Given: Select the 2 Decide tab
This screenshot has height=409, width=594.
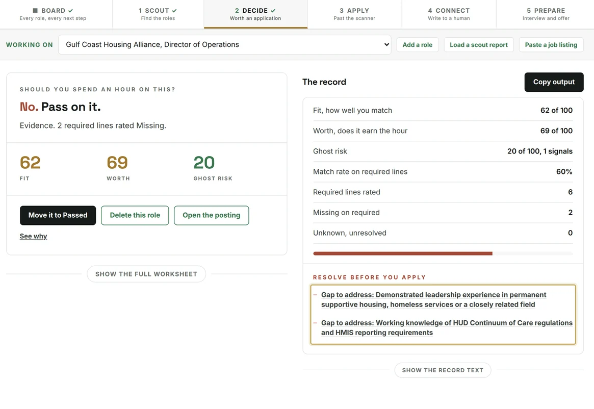Looking at the screenshot, I should [255, 14].
